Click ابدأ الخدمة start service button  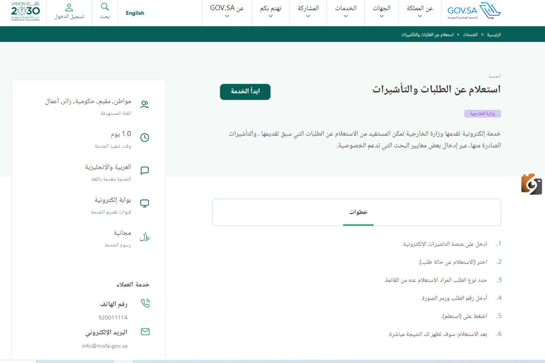[245, 92]
